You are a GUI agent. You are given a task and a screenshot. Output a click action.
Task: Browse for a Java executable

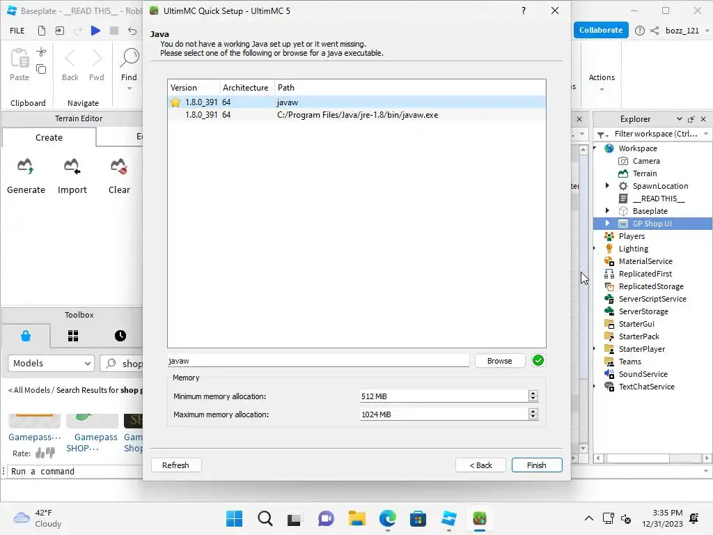[x=499, y=361]
